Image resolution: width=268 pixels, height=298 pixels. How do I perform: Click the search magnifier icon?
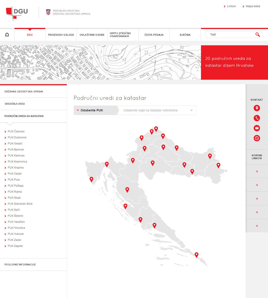click(x=258, y=34)
